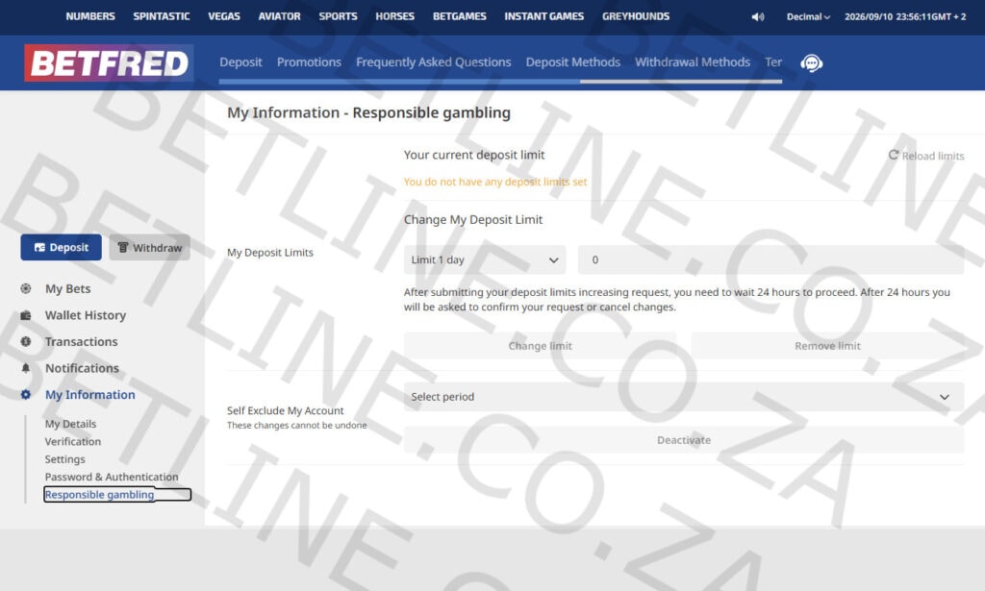The height and width of the screenshot is (591, 985).
Task: Click the Betfred logo
Action: pos(109,62)
